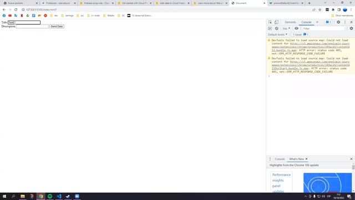Open DevTools settings gear

tap(338, 22)
